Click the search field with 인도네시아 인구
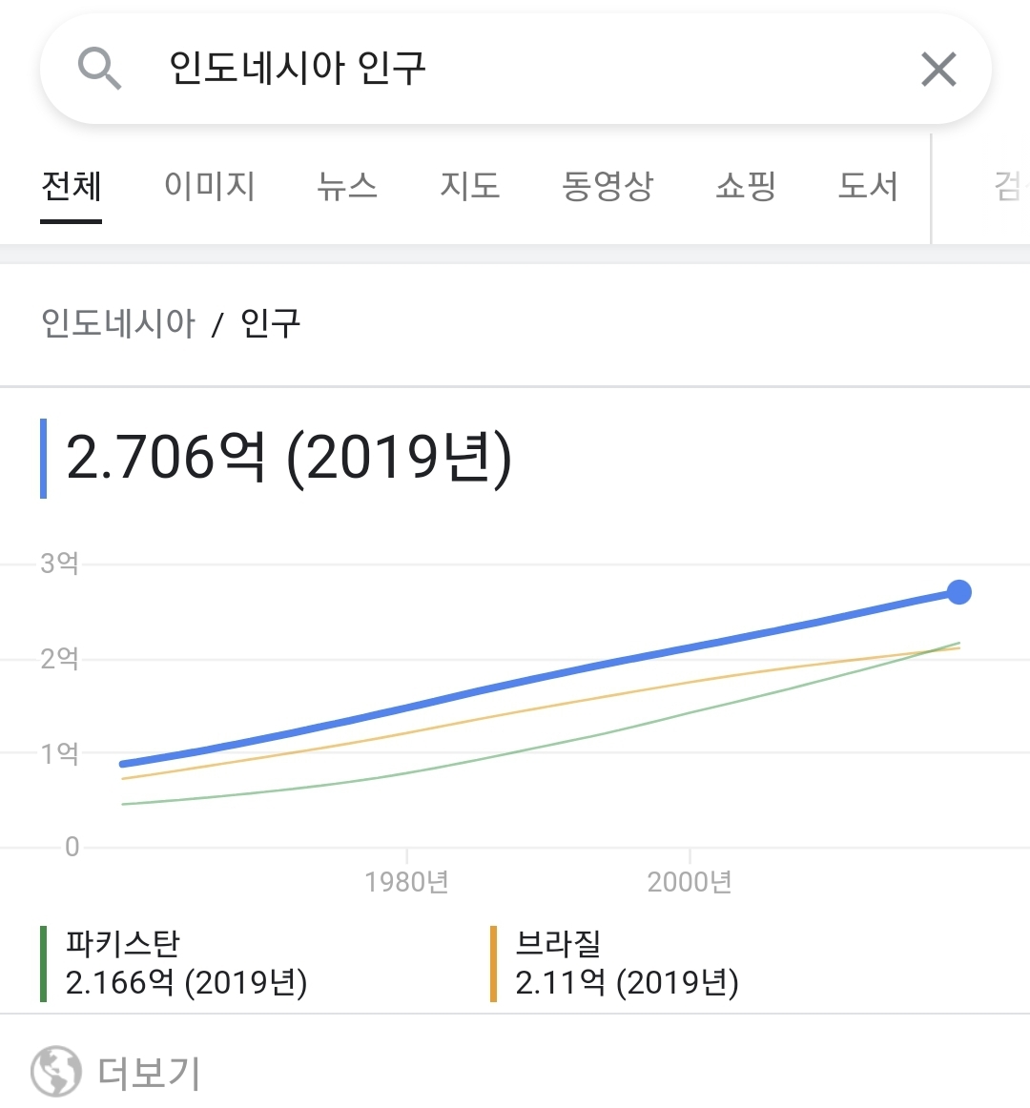The width and height of the screenshot is (1030, 1108). click(515, 69)
